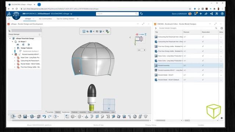Switch to the Essentials toolbar tab
The height and width of the screenshot is (132, 235).
50,112
